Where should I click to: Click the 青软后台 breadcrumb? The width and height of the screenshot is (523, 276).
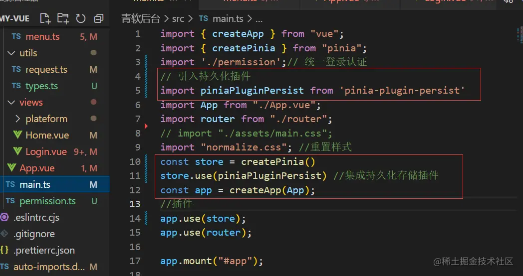point(141,18)
